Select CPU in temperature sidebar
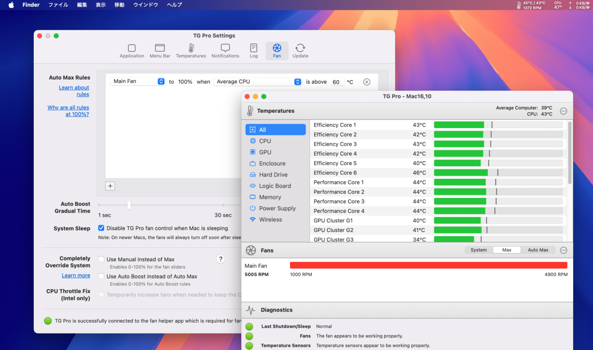The height and width of the screenshot is (350, 593). [276, 141]
